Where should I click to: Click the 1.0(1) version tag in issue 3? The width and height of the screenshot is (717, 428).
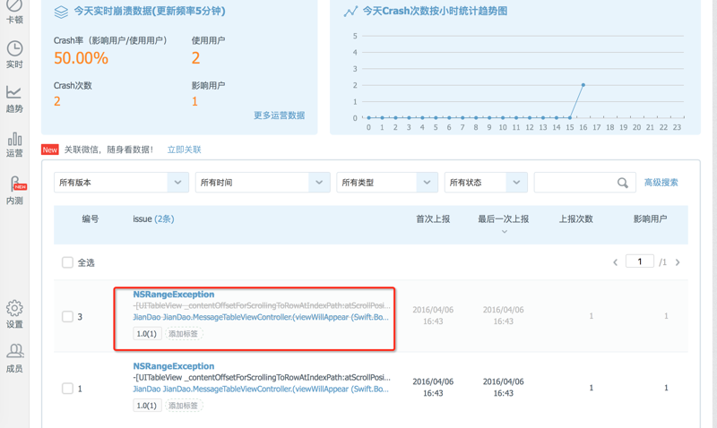click(x=147, y=333)
